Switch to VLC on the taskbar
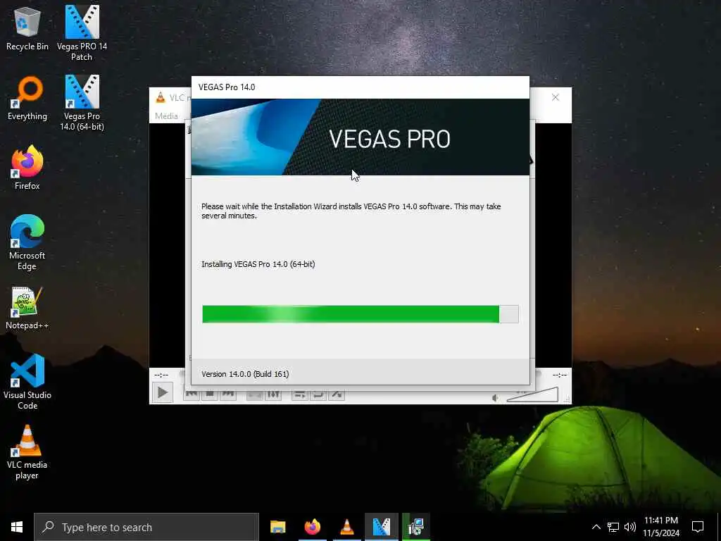721x541 pixels. [x=346, y=527]
